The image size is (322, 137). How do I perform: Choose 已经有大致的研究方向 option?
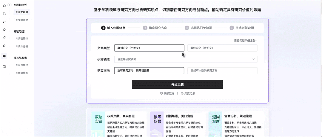pos(222,71)
